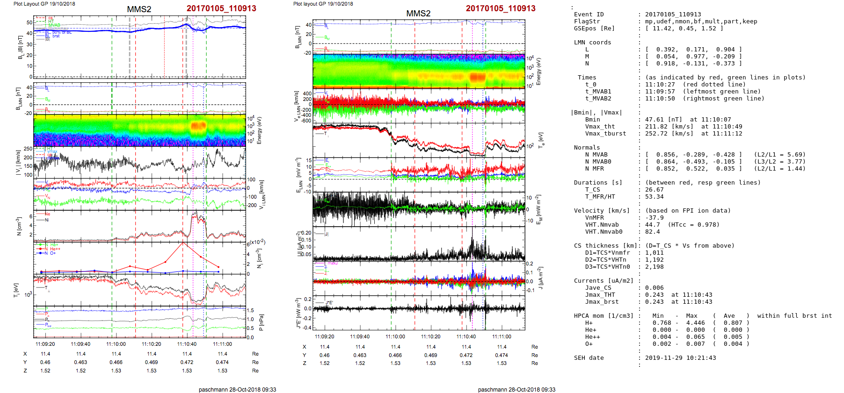
Task: Click the He++ density peak in left plot
Action: (x=182, y=243)
